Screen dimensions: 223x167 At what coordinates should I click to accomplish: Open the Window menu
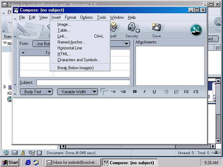click(x=117, y=17)
